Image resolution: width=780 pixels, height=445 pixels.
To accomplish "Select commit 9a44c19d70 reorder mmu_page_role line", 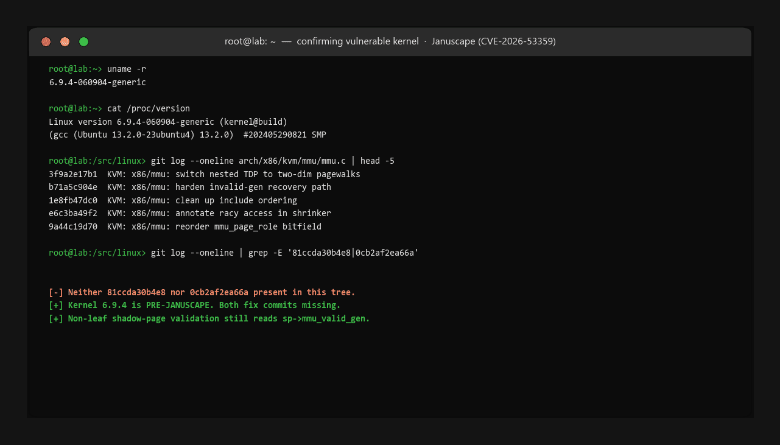I will (185, 227).
